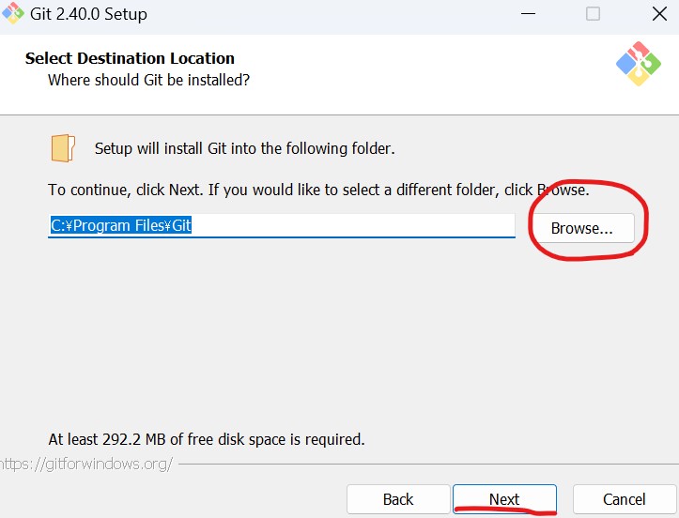Cancel the Git installation
679x518 pixels.
[x=624, y=499]
